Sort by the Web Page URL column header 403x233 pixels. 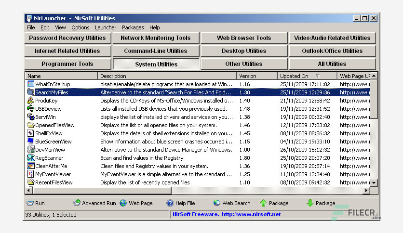pyautogui.click(x=354, y=76)
